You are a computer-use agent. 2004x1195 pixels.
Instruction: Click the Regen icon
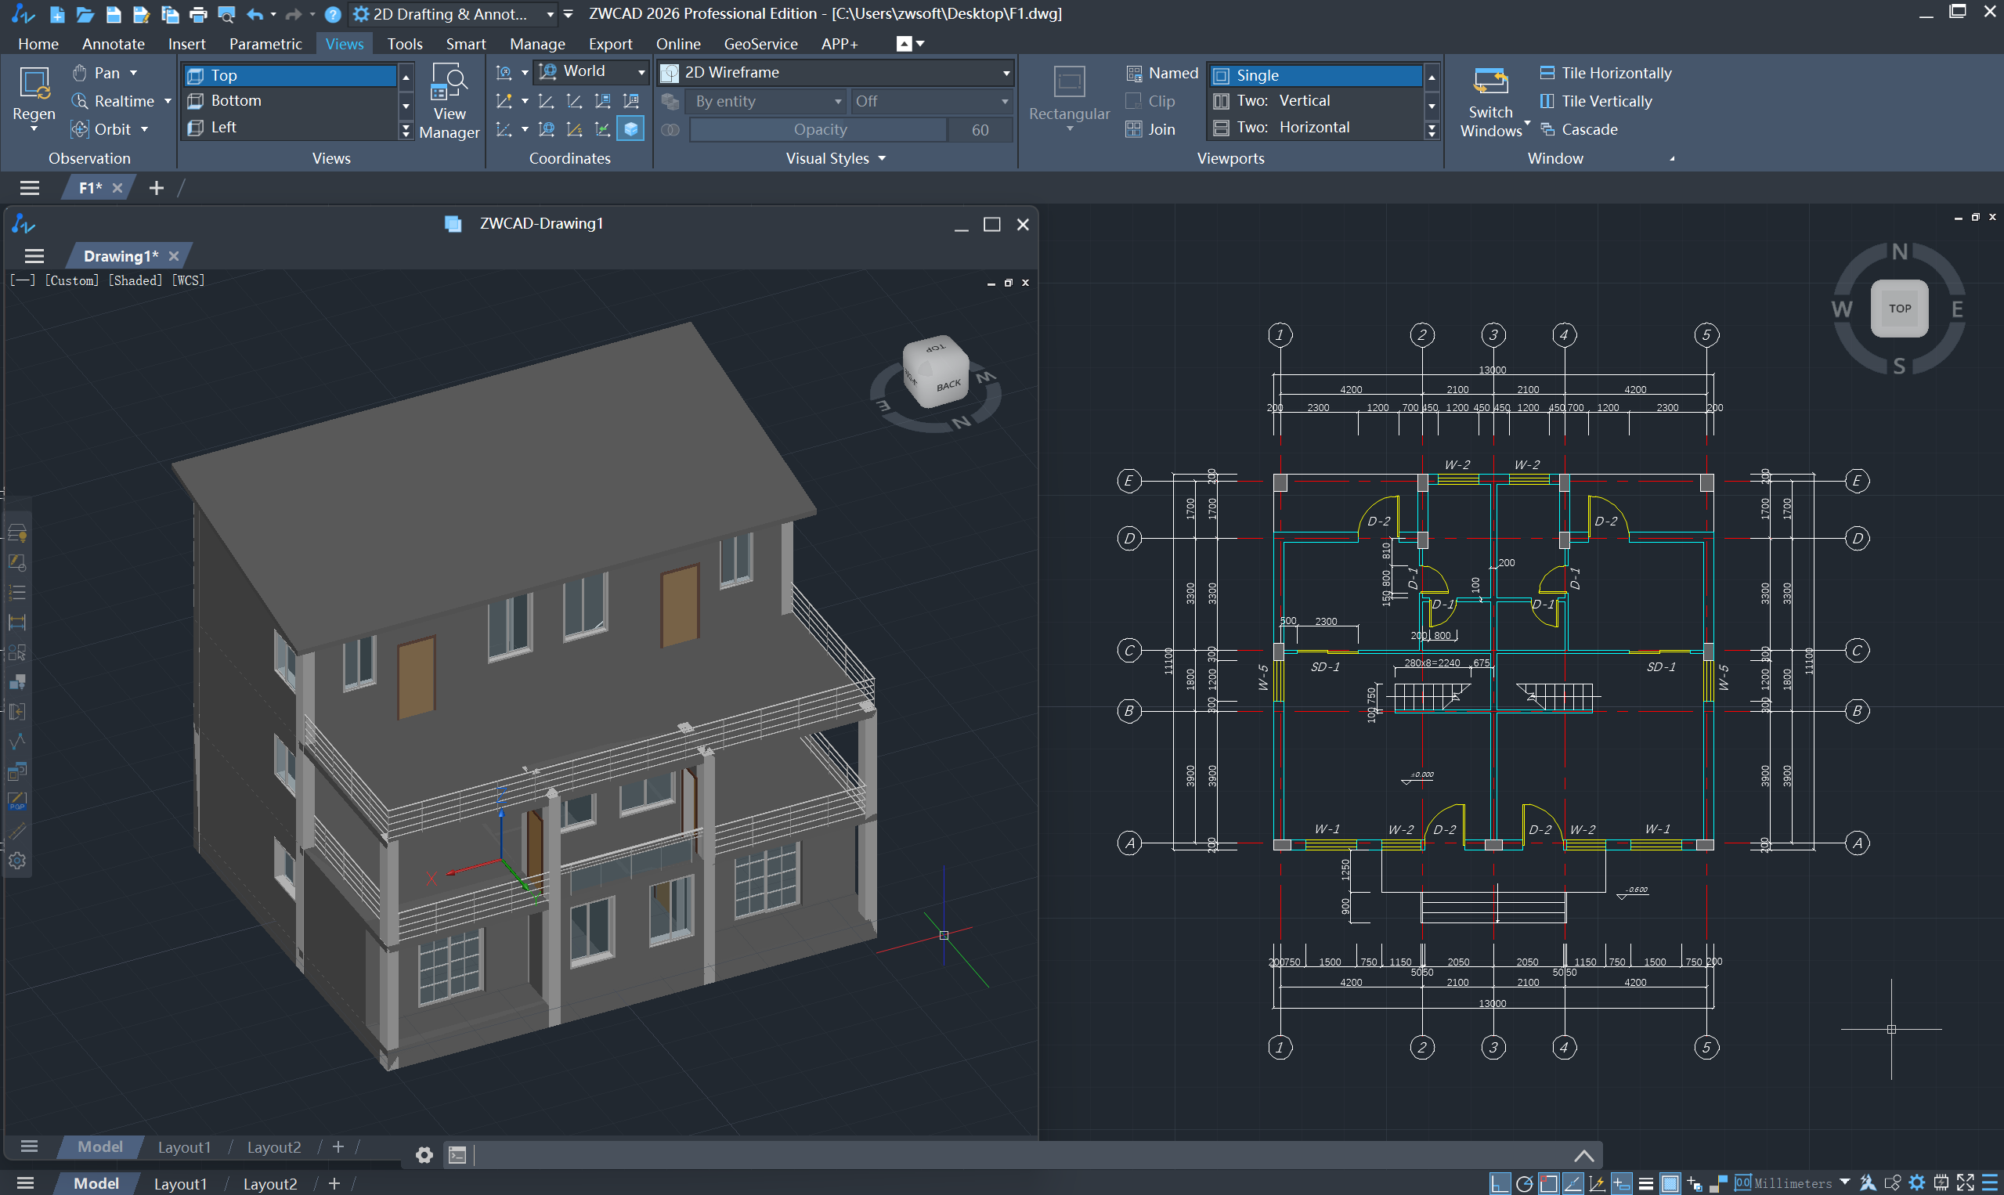34,83
